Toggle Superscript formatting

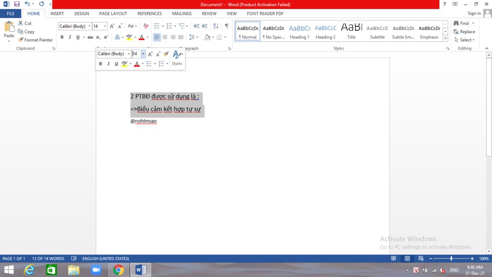click(x=106, y=37)
